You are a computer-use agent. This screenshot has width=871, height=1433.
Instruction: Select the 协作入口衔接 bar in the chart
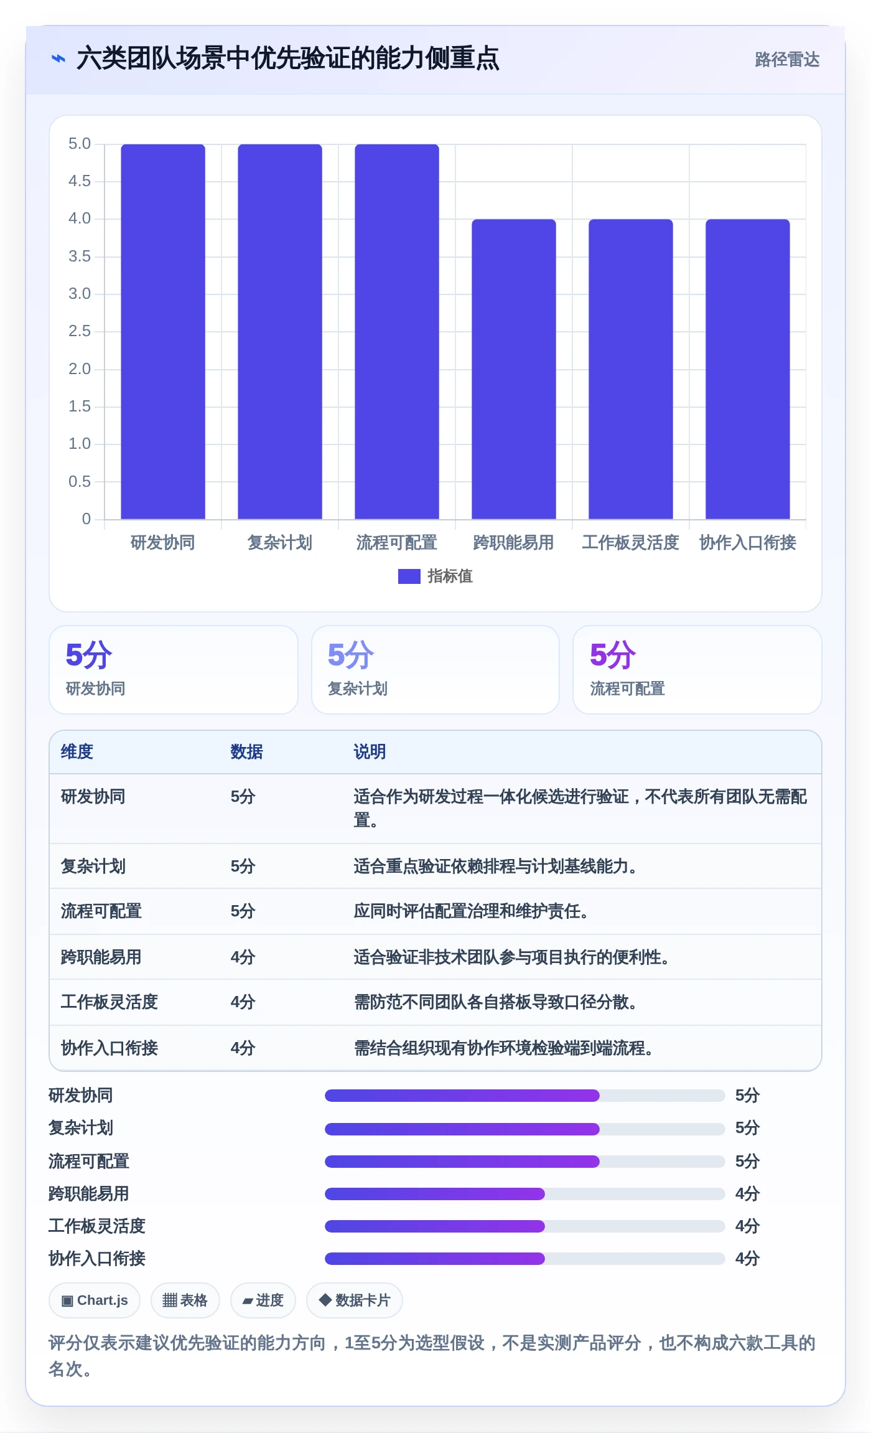[x=748, y=369]
